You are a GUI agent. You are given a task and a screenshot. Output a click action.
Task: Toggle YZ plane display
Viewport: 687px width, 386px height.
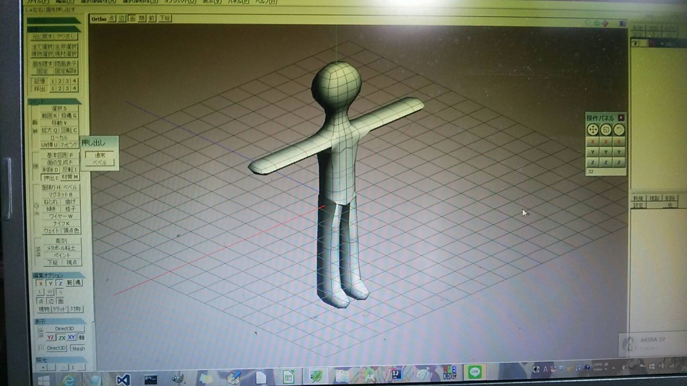[x=50, y=337]
